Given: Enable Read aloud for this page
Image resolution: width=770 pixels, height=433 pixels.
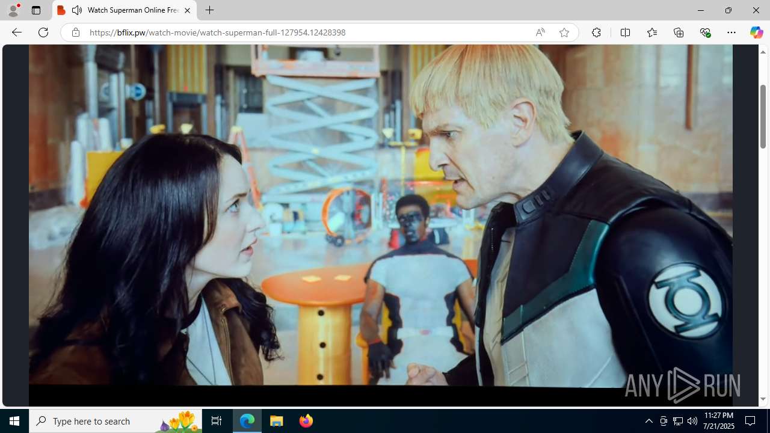Looking at the screenshot, I should pyautogui.click(x=540, y=32).
